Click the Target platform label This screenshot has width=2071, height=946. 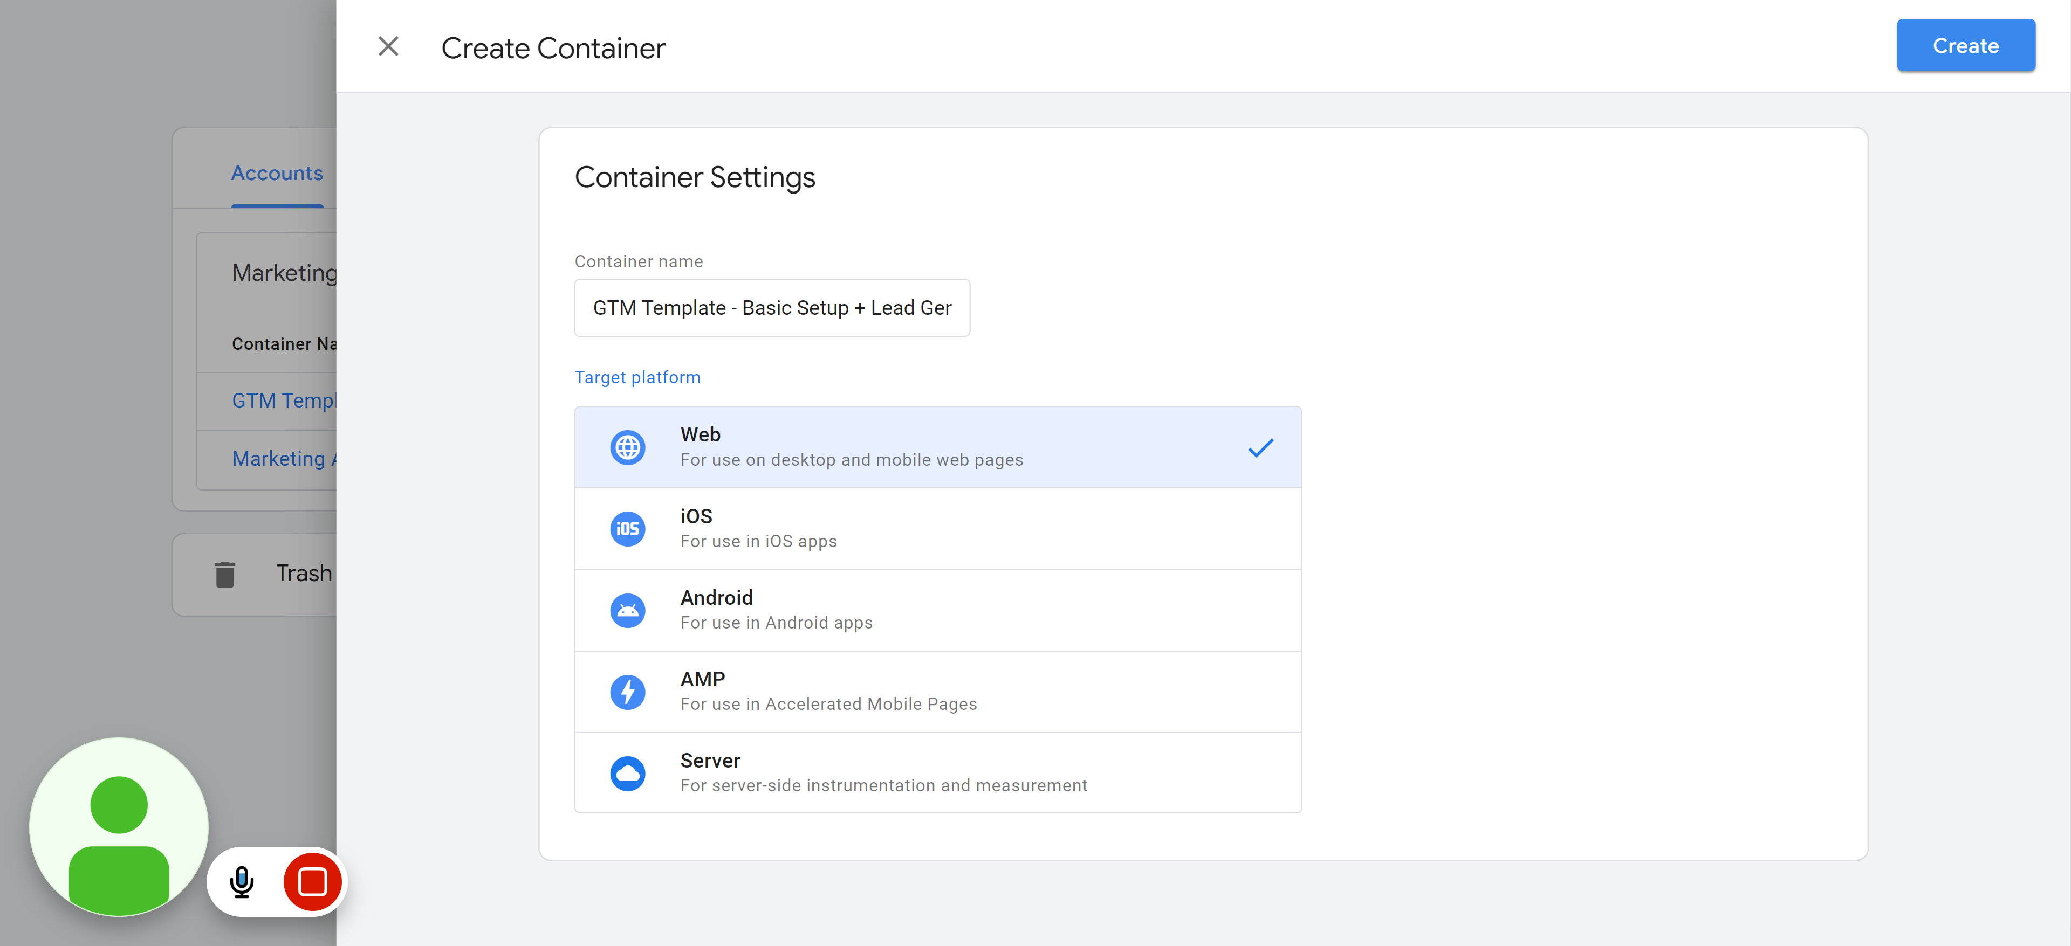pyautogui.click(x=637, y=377)
